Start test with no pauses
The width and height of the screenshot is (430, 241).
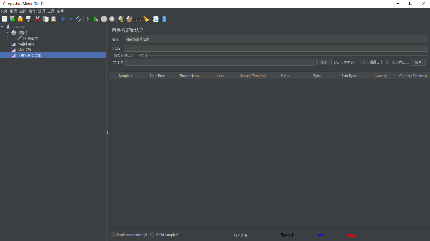[x=96, y=19]
